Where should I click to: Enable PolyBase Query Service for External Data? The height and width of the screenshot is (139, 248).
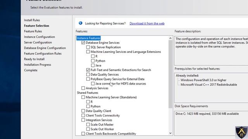pyautogui.click(x=88, y=79)
